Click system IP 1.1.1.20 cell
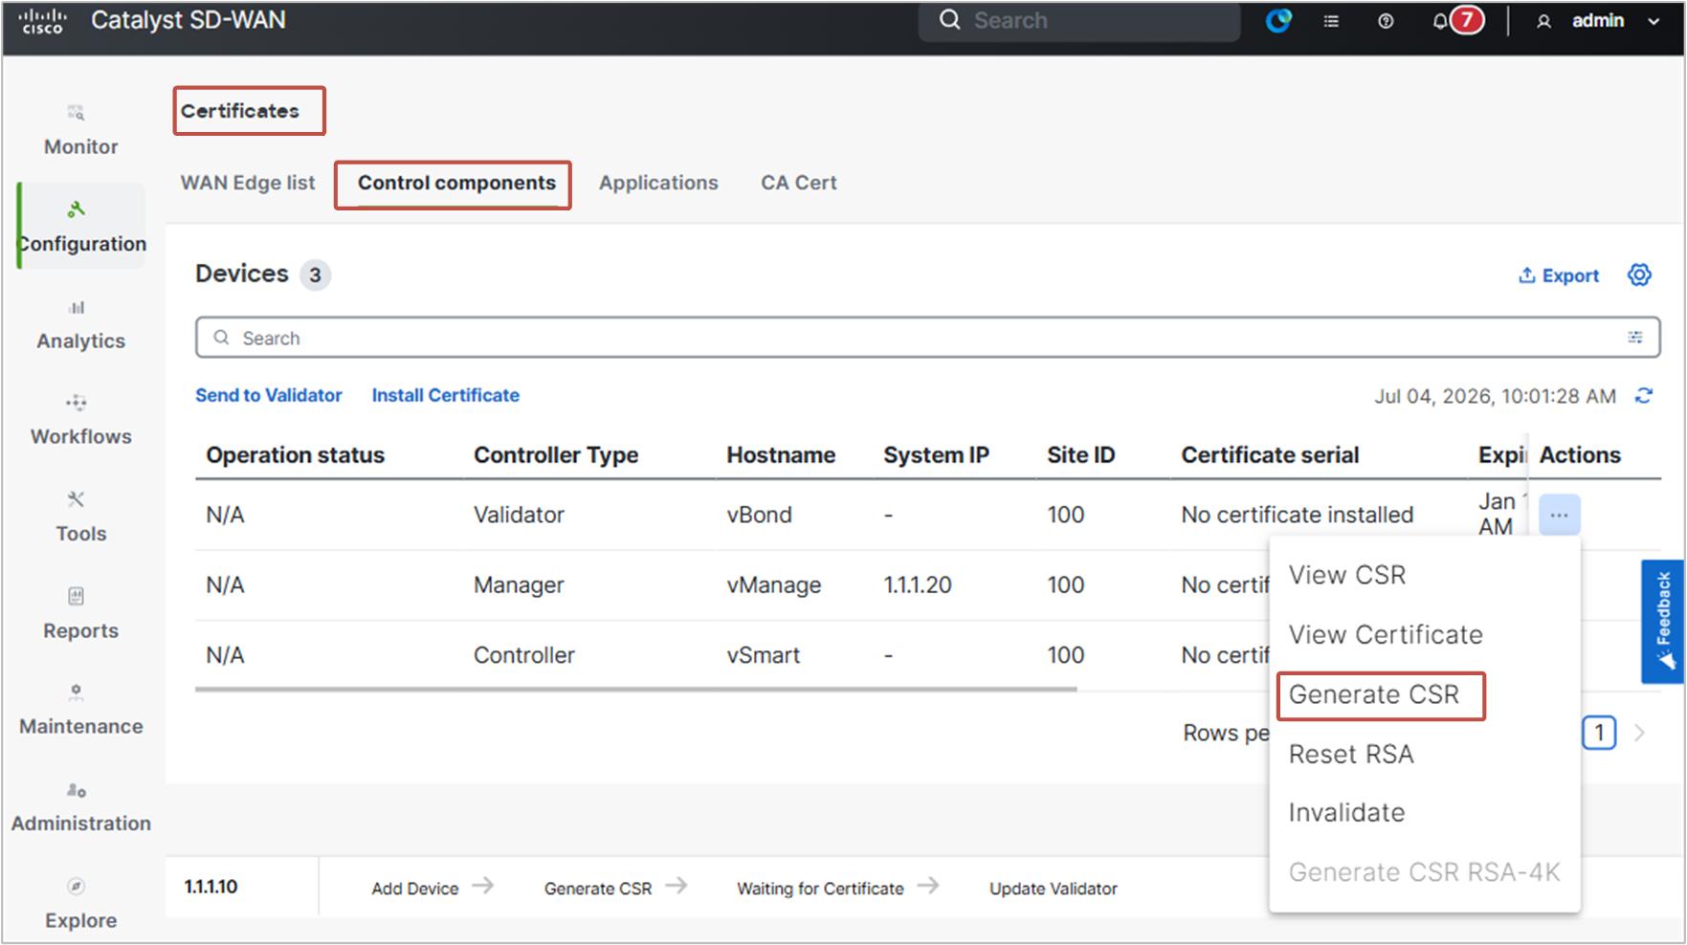 pyautogui.click(x=917, y=584)
